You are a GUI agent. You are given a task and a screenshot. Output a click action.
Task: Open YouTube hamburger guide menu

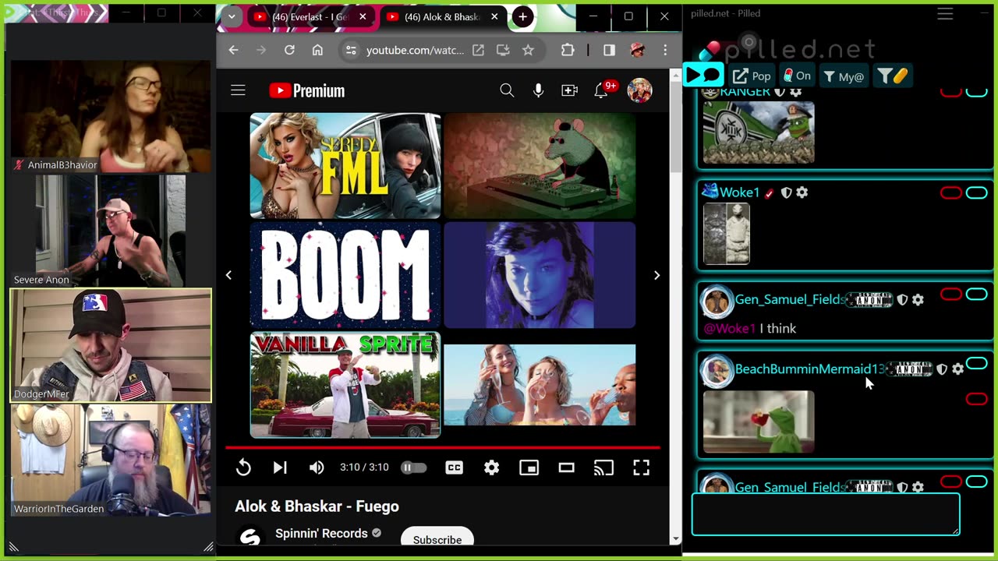238,90
